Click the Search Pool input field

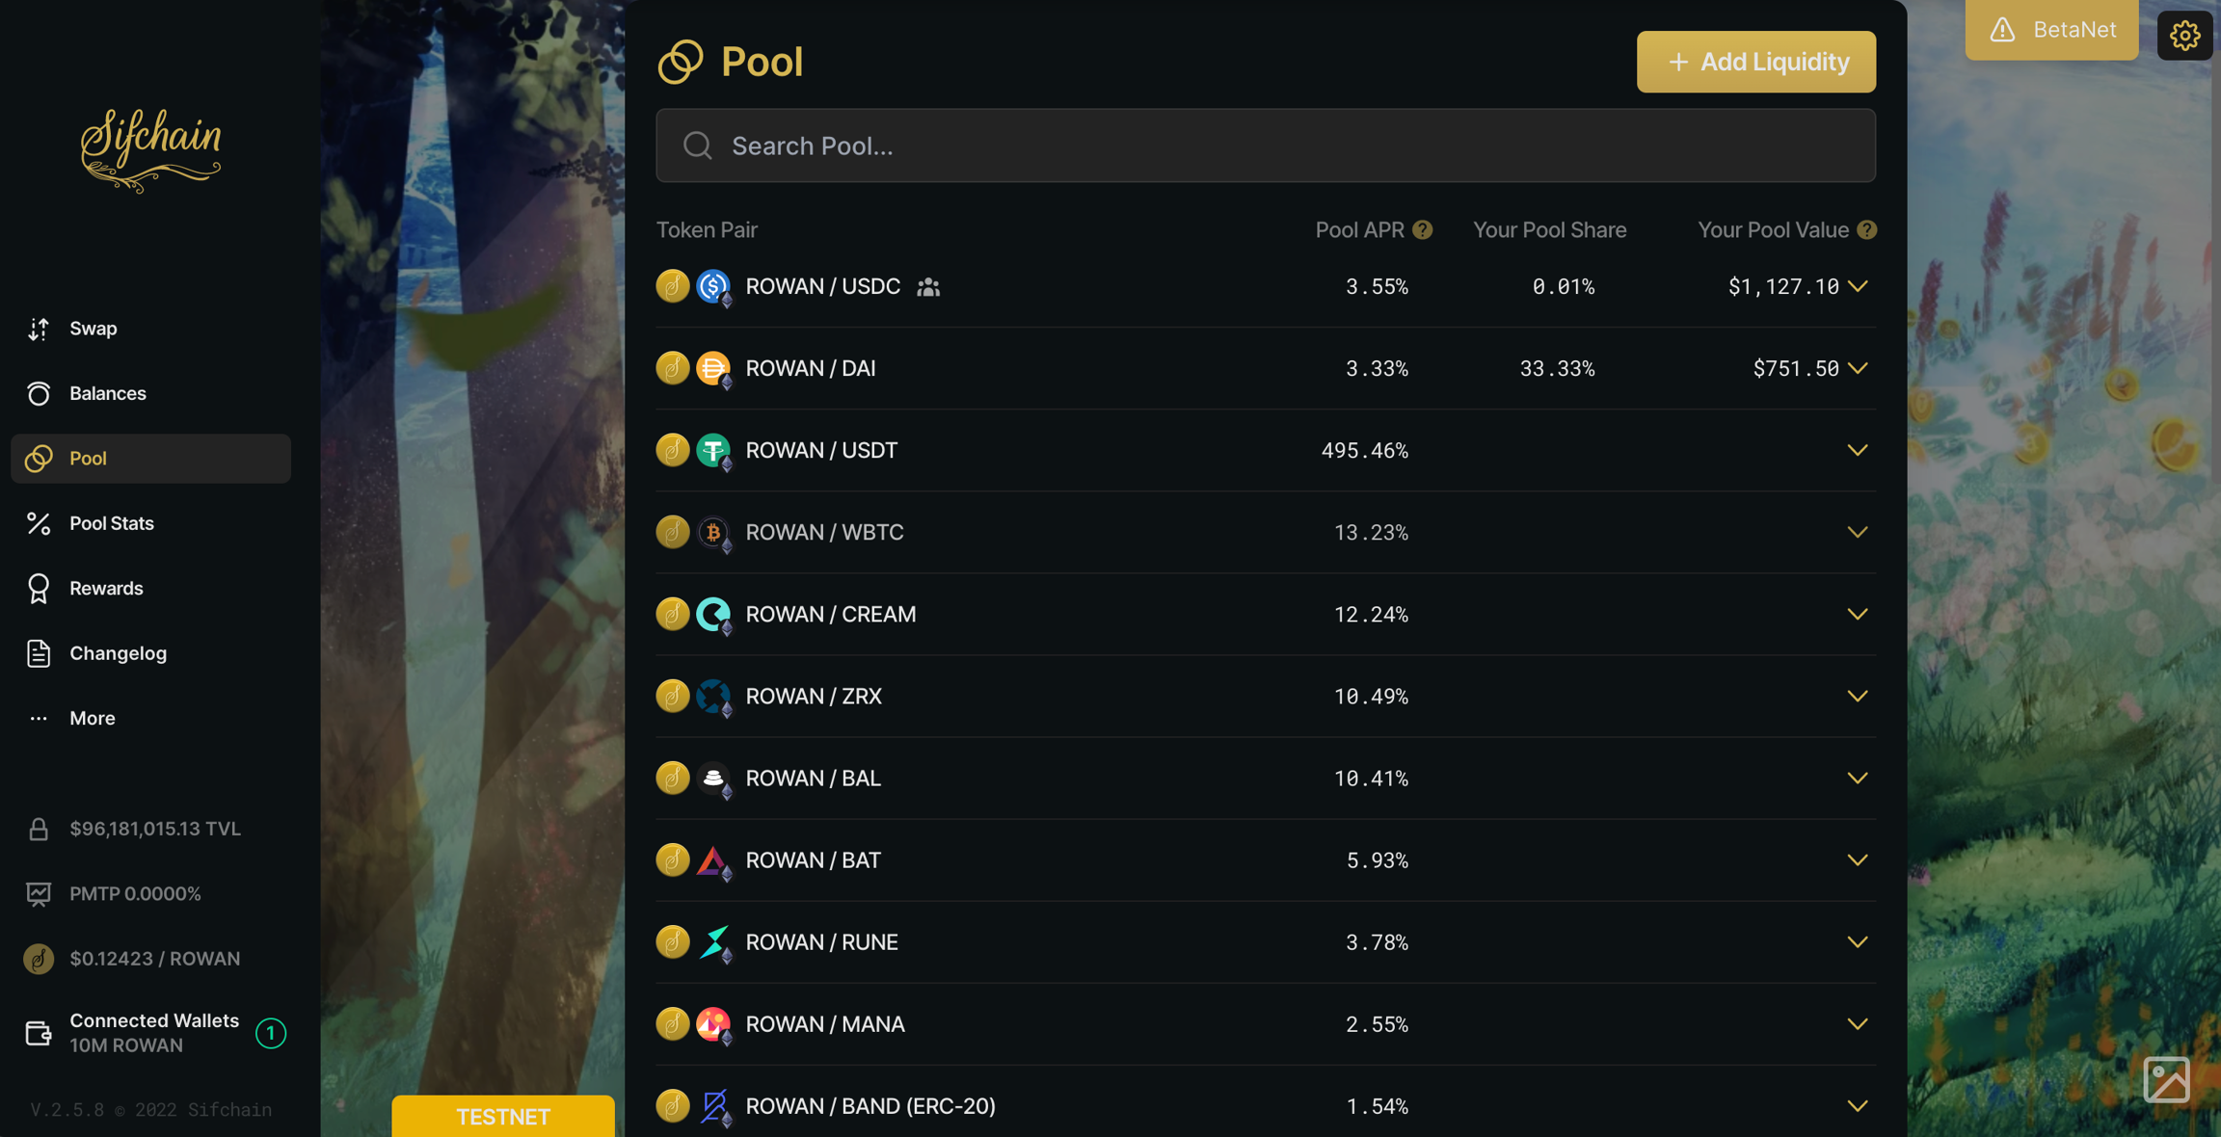(1265, 145)
